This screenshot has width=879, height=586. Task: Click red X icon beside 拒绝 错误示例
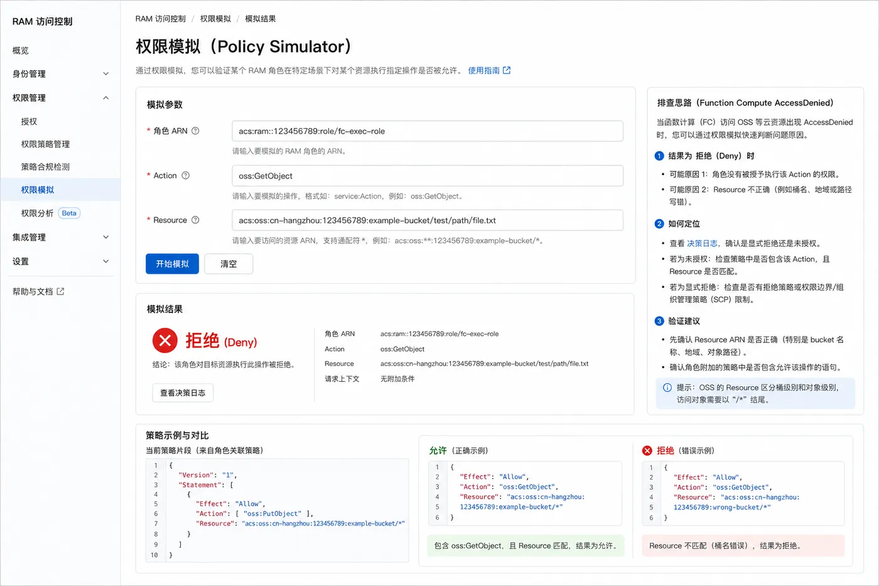(x=647, y=450)
